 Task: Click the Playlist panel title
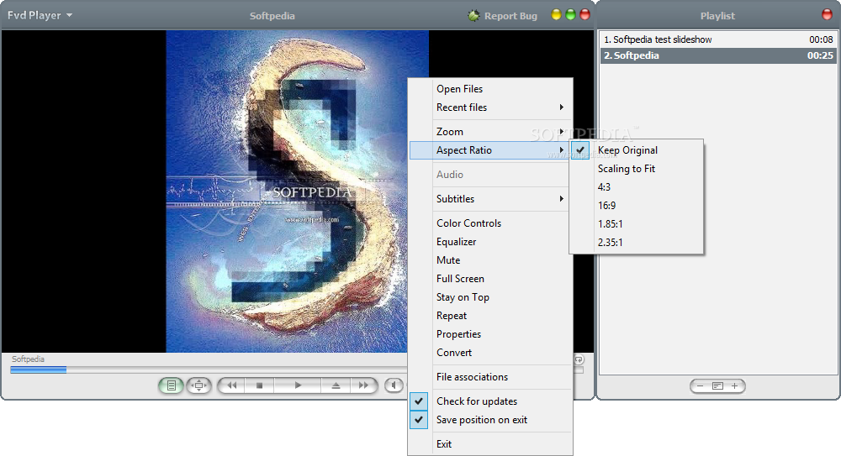pos(717,16)
